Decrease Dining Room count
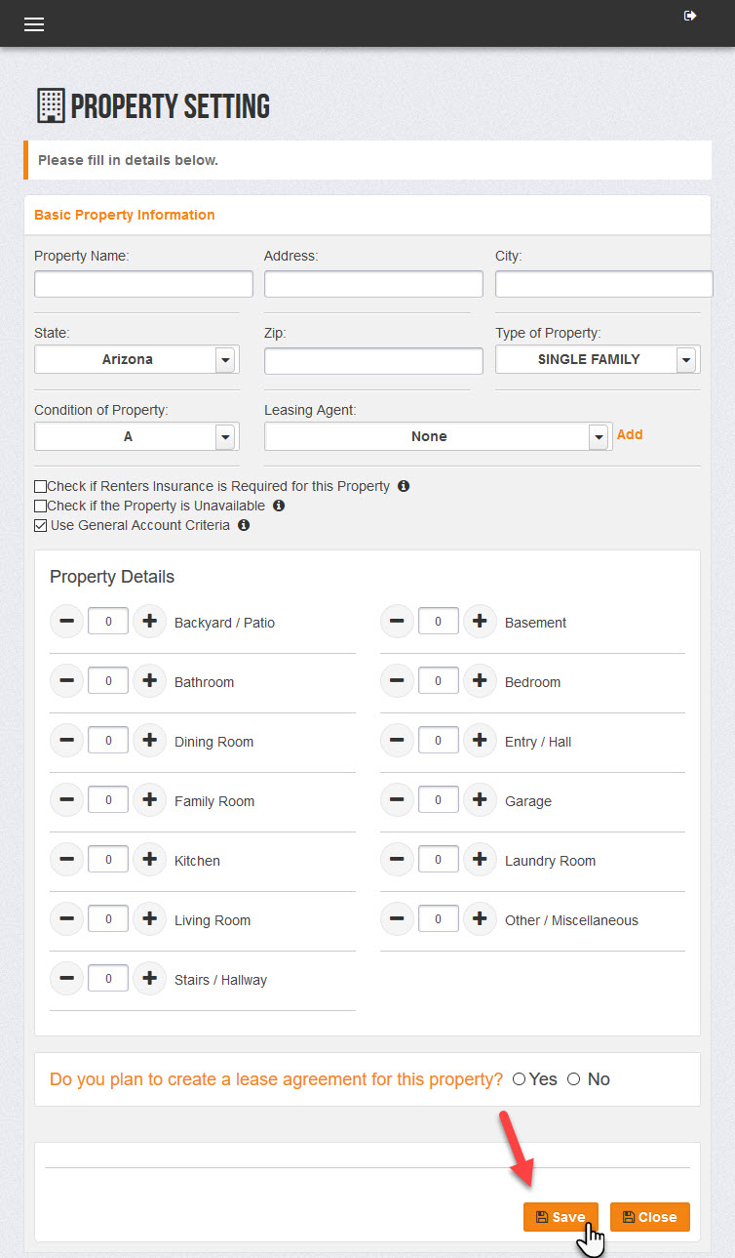Viewport: 735px width, 1258px height. pyautogui.click(x=66, y=741)
